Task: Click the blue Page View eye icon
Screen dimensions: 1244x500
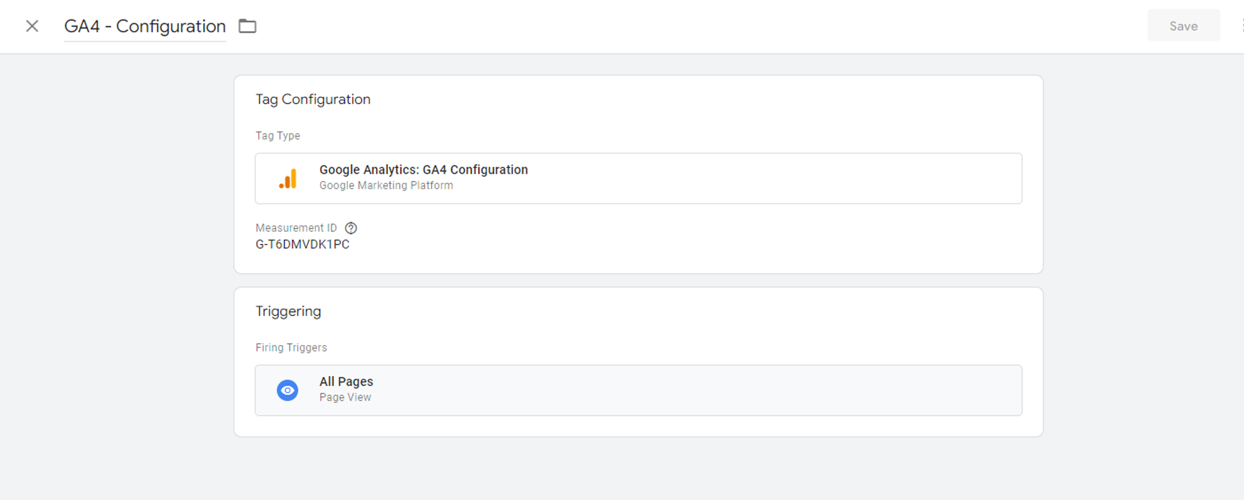Action: pyautogui.click(x=288, y=390)
